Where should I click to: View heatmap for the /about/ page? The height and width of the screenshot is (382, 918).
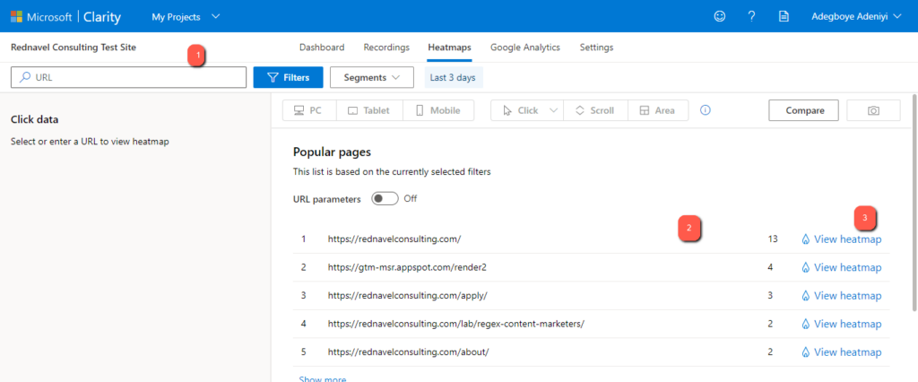point(841,352)
